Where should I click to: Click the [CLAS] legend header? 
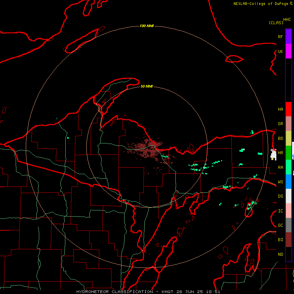[276, 23]
